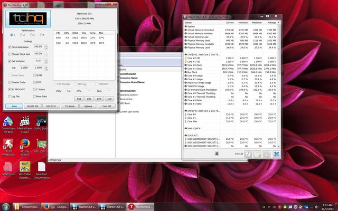Viewport: 338px width, 211px height.
Task: Toggle the Clock Modulation checkbox
Action: tap(10, 47)
